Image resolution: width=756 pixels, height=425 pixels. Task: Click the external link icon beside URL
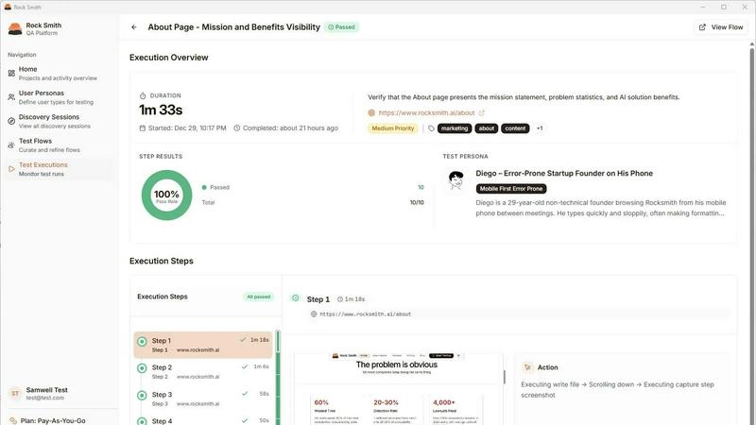pyautogui.click(x=482, y=113)
